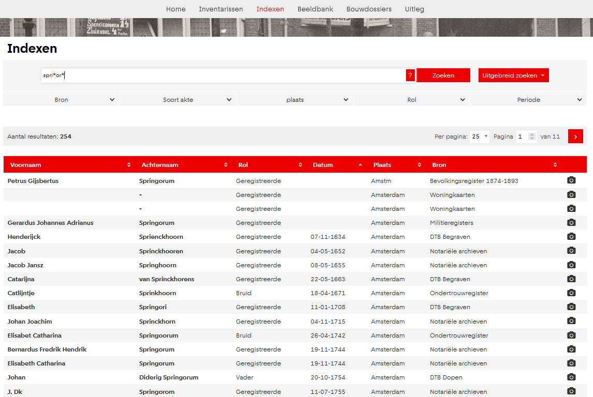
Task: Click into the search text field
Action: [x=223, y=75]
